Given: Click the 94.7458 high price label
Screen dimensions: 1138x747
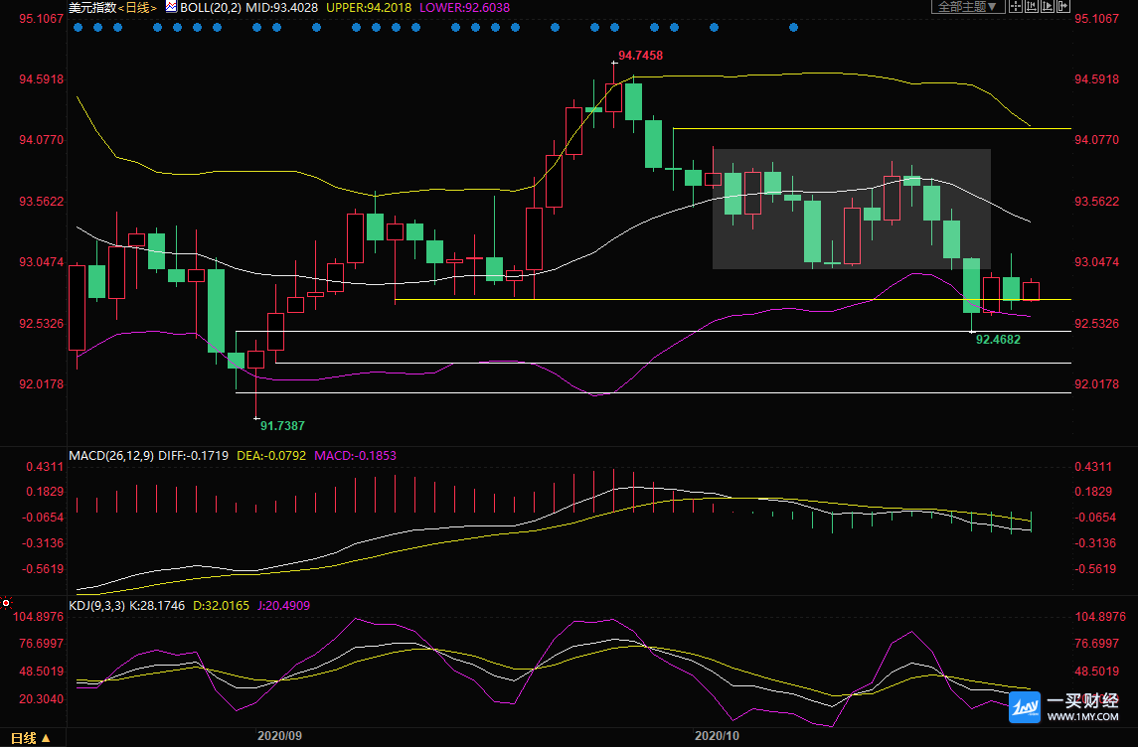Looking at the screenshot, I should tap(640, 55).
